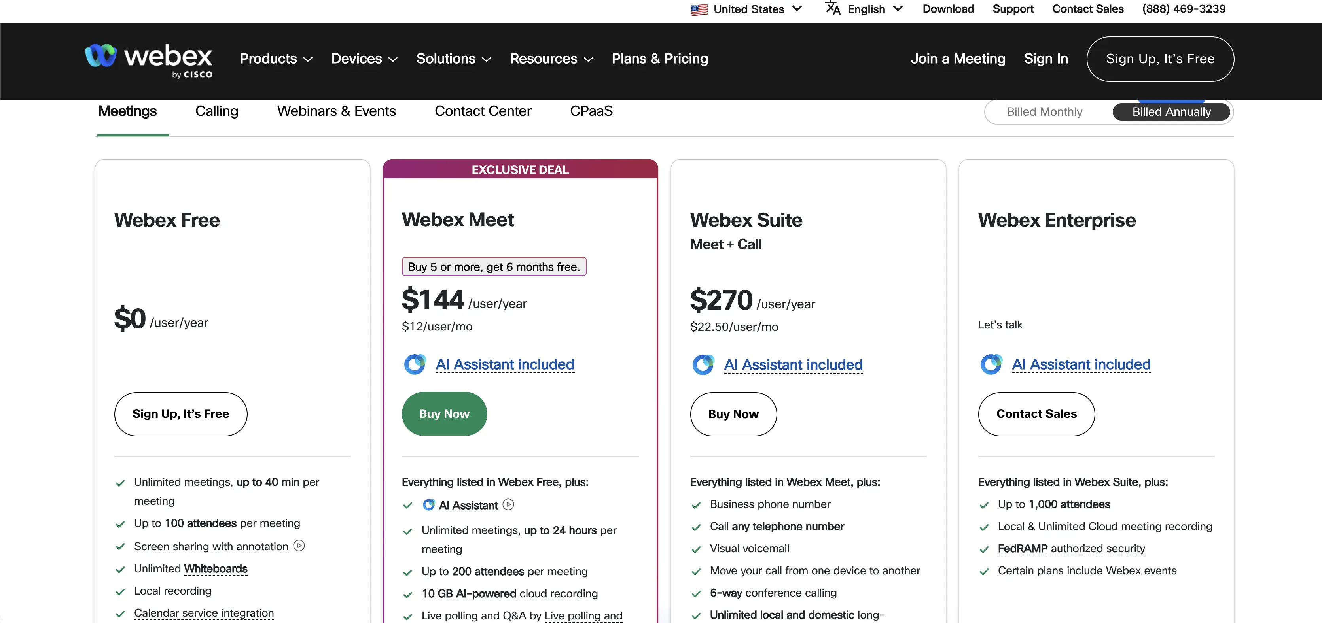The image size is (1322, 623).
Task: Expand the Devices dropdown
Action: (364, 59)
